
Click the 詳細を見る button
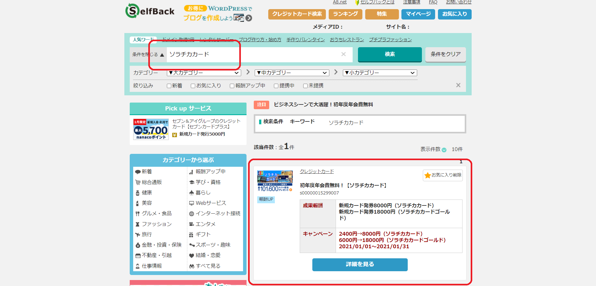pos(360,265)
